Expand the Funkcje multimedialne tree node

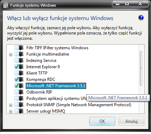click(11, 55)
